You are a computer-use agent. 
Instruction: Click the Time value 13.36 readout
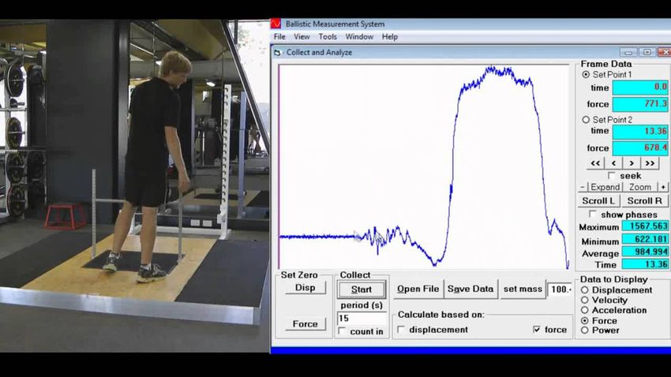(645, 264)
